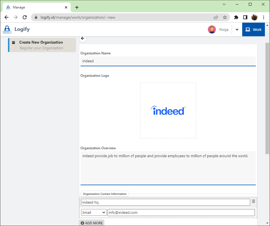Click the info@indeed.com email field

coord(181,212)
